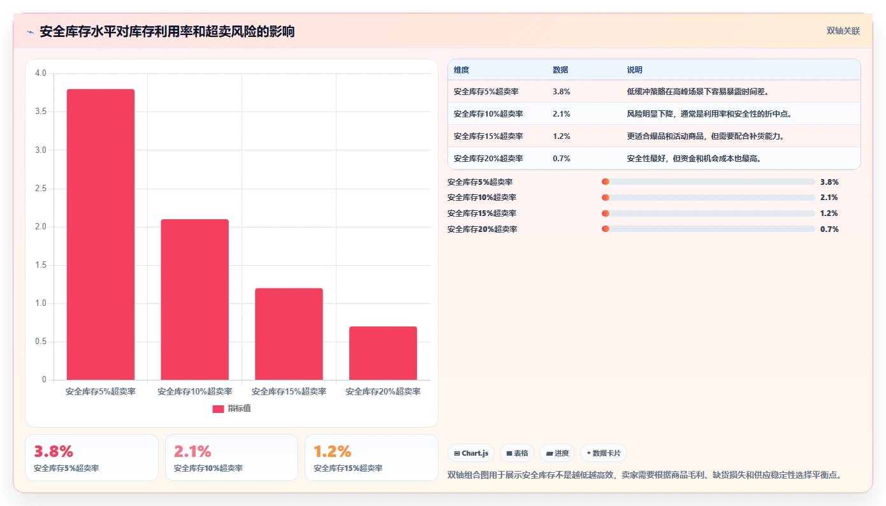The image size is (886, 506).
Task: Click progress bar for 安全库存10%超卖率
Action: [708, 198]
